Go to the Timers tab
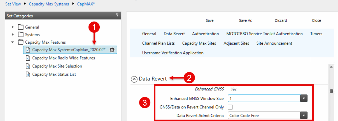The width and height of the screenshot is (338, 121). pos(316,34)
